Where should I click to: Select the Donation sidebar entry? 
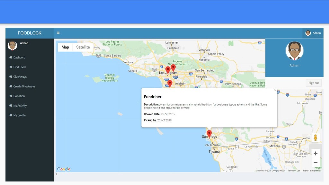pos(19,96)
